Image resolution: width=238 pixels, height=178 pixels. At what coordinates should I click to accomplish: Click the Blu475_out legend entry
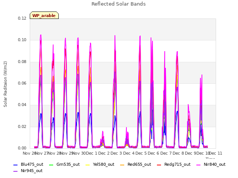[x=28, y=164]
